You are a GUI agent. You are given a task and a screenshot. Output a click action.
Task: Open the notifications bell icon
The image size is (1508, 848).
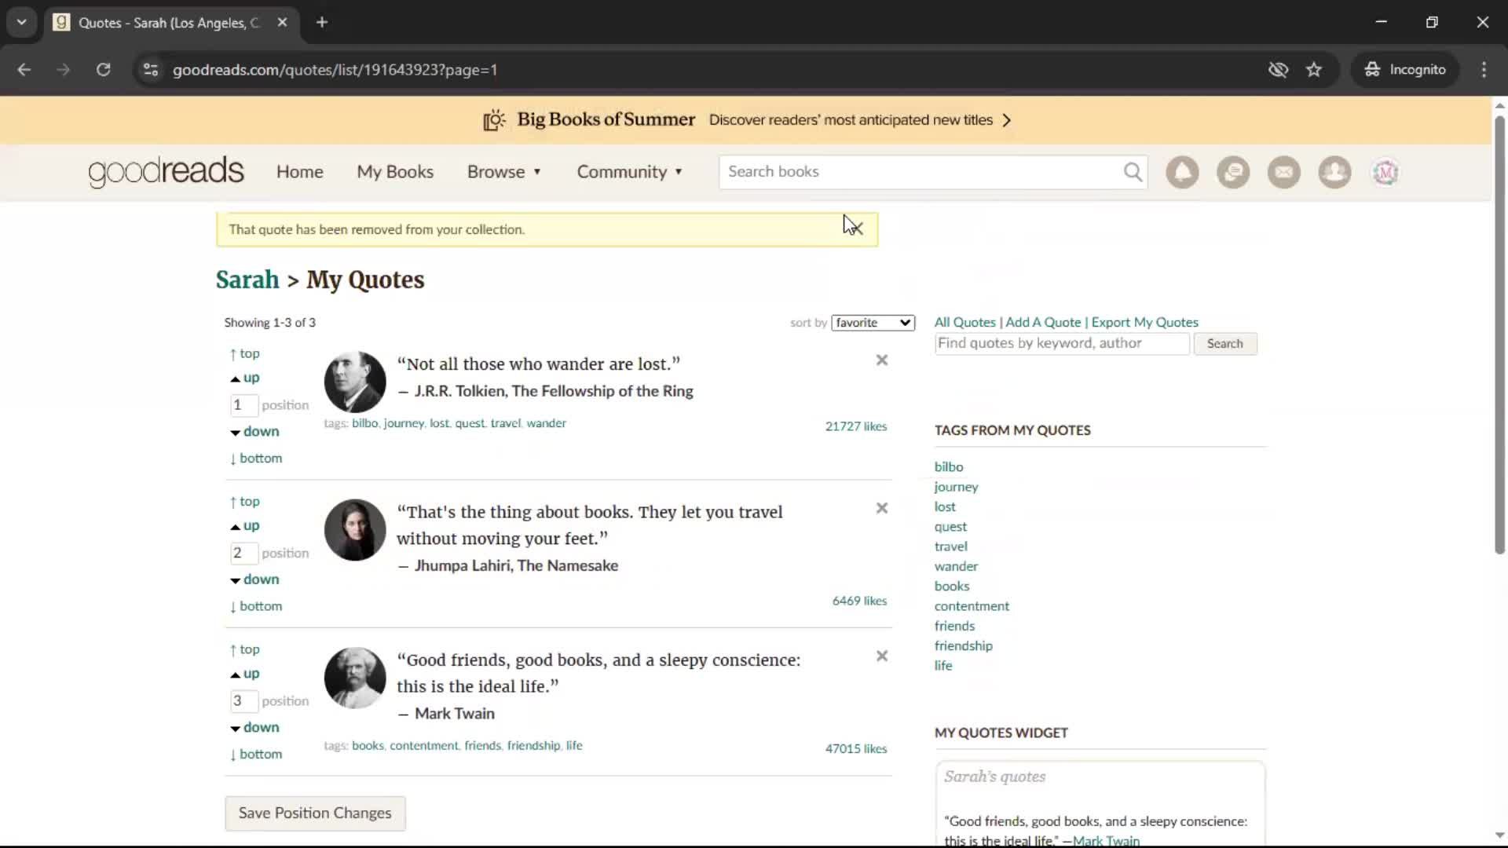click(x=1182, y=172)
